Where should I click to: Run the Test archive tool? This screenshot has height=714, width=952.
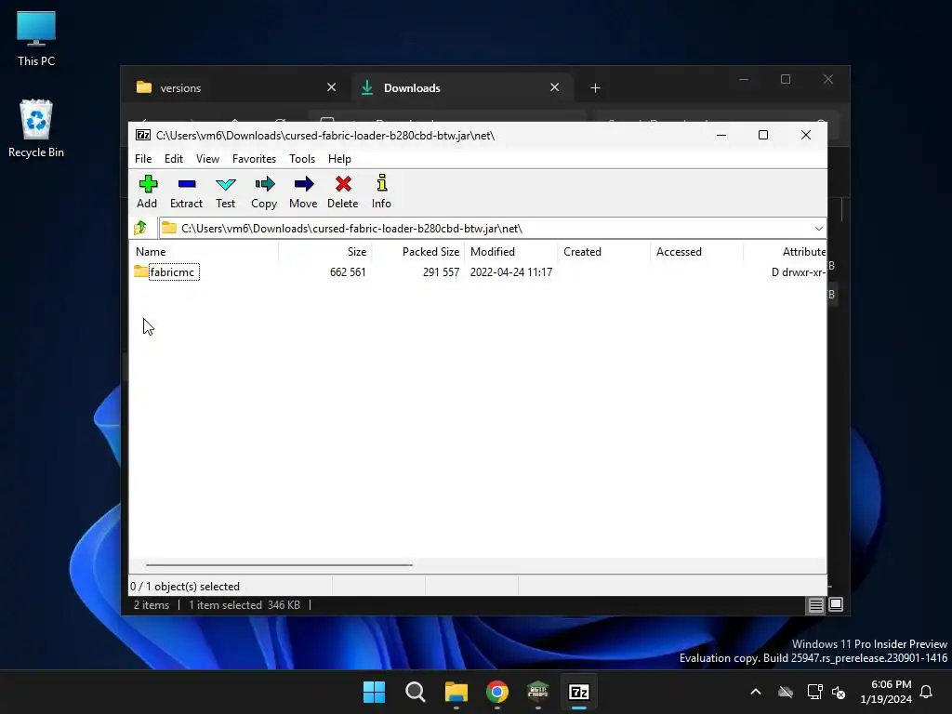click(x=225, y=192)
